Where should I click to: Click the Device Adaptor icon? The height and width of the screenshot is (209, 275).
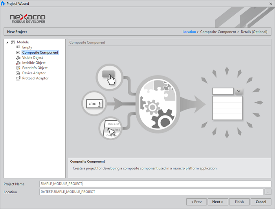click(18, 73)
